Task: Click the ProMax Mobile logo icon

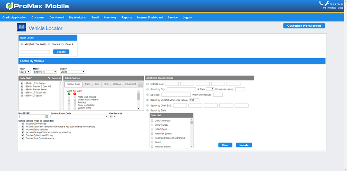Action: tap(9, 6)
